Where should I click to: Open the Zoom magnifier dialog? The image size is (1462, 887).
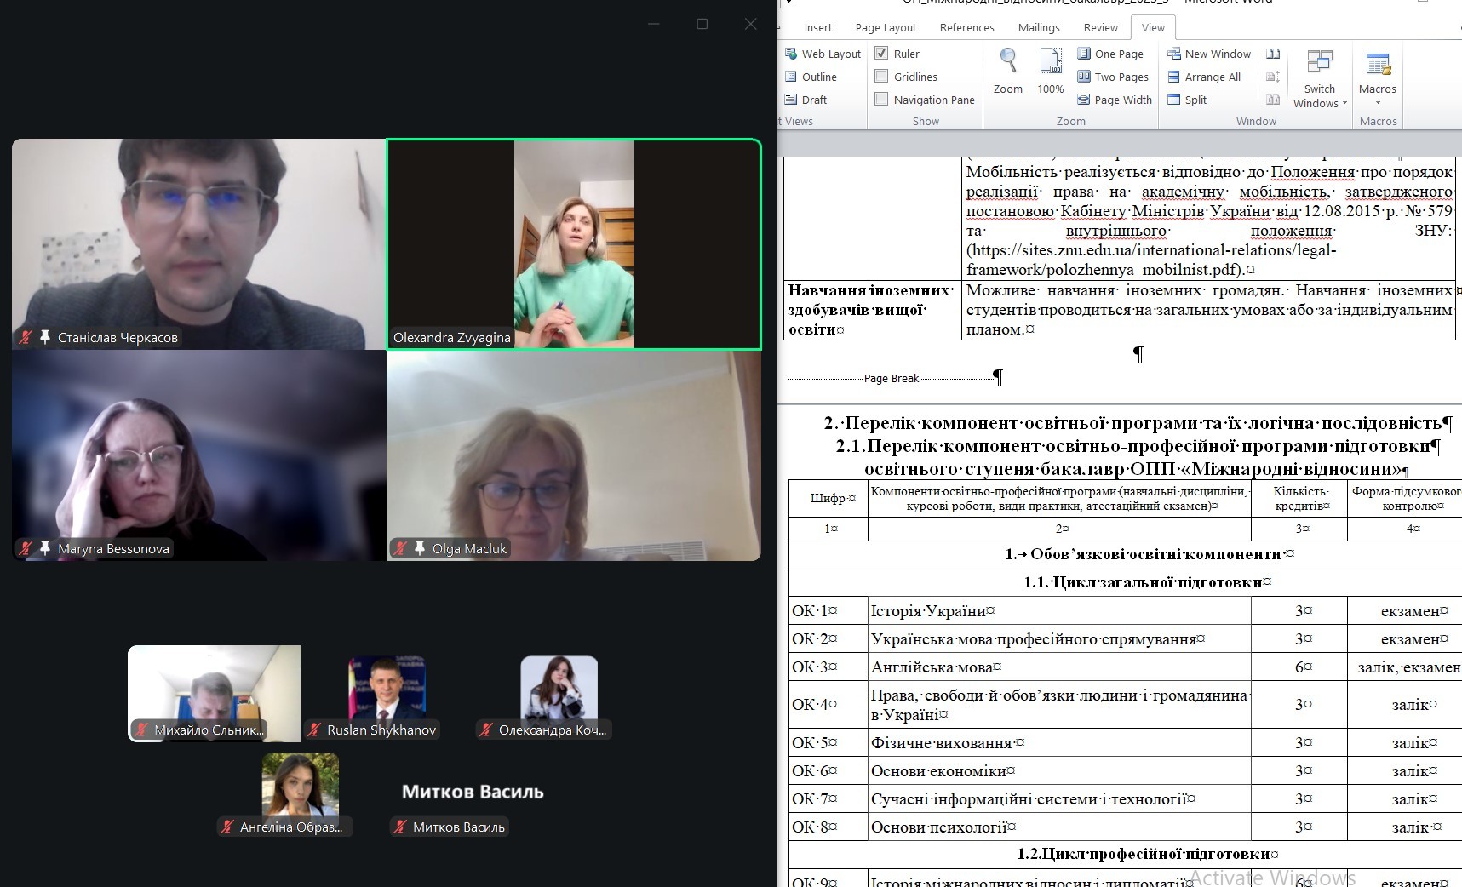[x=1007, y=70]
